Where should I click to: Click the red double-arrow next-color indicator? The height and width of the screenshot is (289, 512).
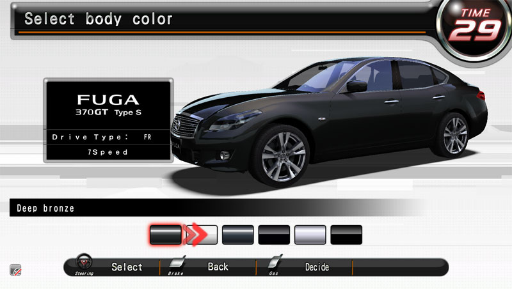(x=195, y=234)
